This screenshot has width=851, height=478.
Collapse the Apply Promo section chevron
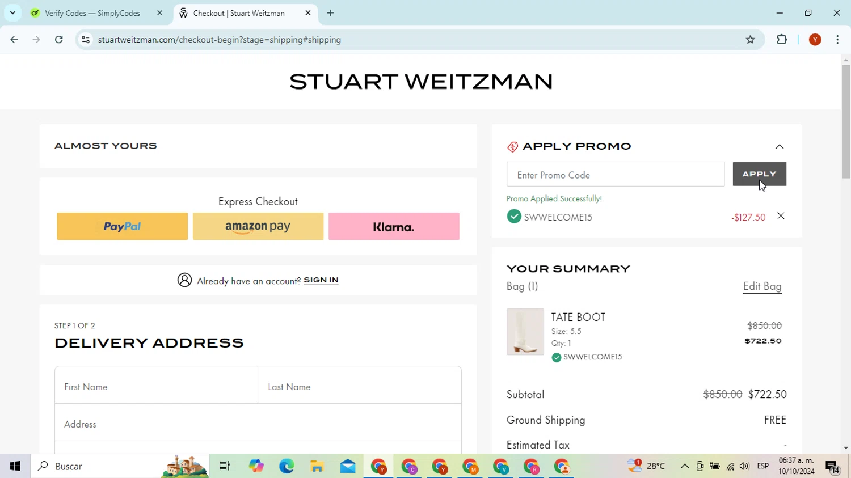tap(780, 147)
